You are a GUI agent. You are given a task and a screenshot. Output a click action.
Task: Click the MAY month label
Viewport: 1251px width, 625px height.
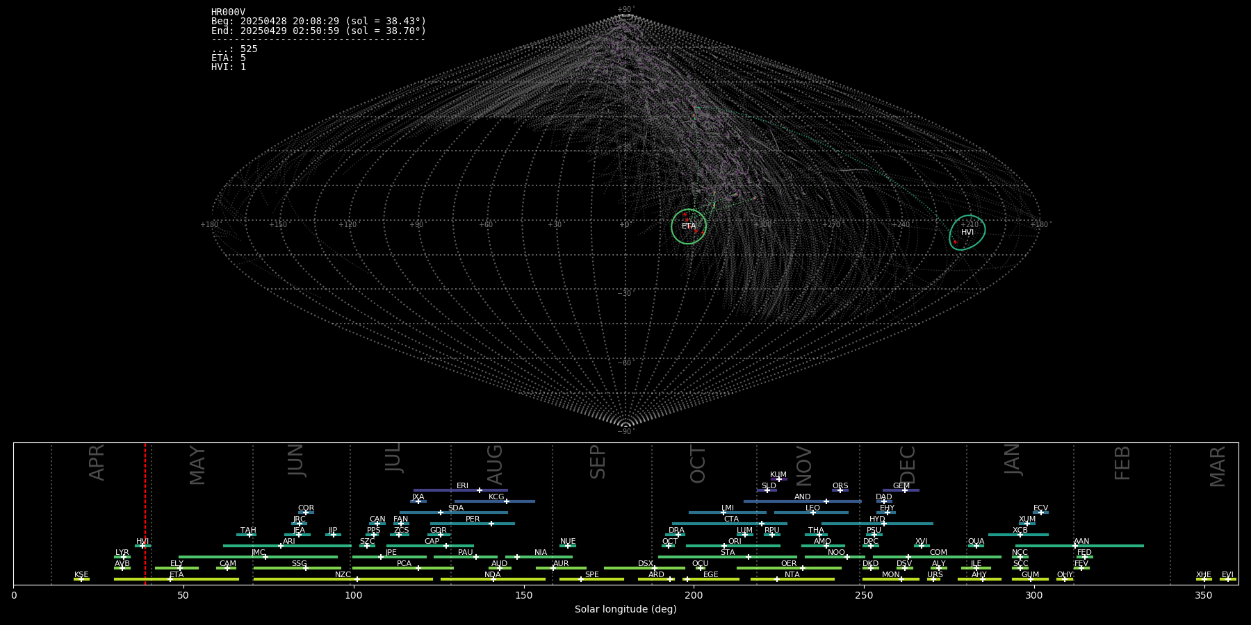tap(198, 465)
